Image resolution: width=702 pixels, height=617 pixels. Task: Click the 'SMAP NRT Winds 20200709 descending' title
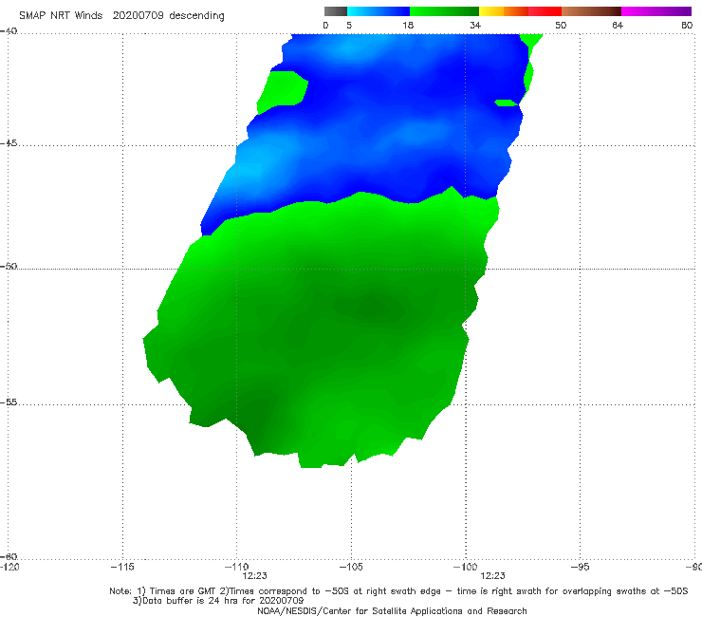[121, 16]
